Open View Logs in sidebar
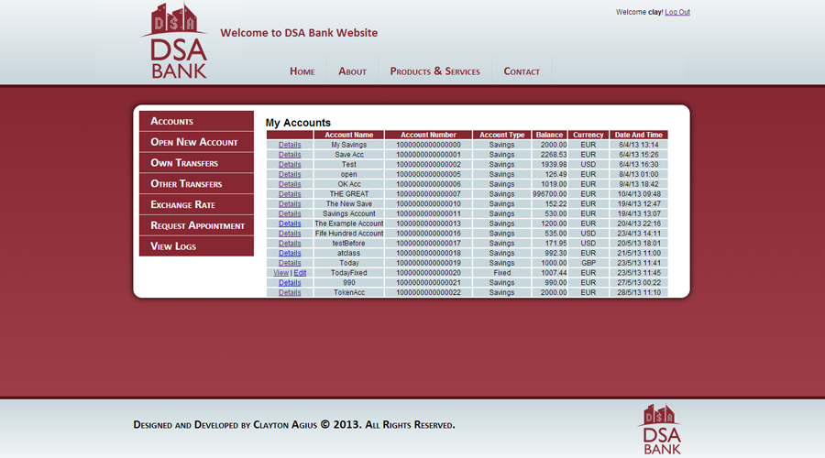The width and height of the screenshot is (825, 458). point(196,246)
